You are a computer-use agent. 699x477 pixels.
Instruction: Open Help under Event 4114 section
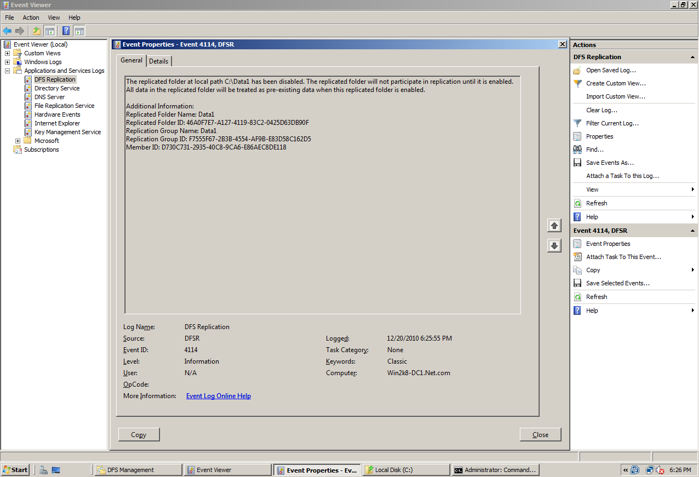592,311
